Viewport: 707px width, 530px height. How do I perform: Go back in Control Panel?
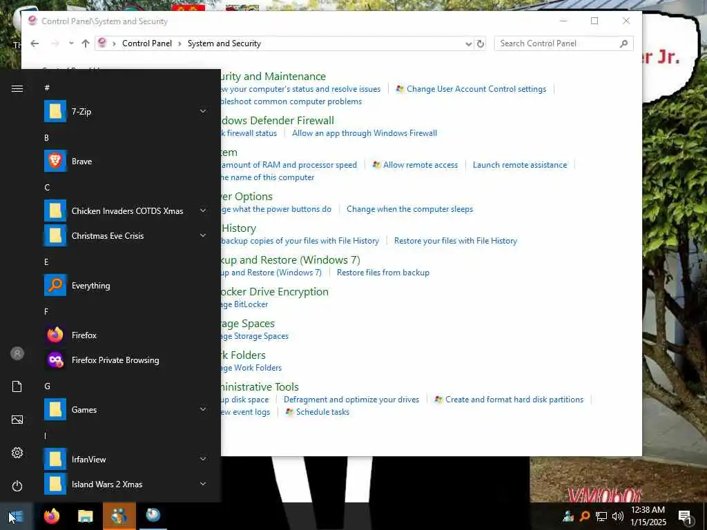point(35,43)
